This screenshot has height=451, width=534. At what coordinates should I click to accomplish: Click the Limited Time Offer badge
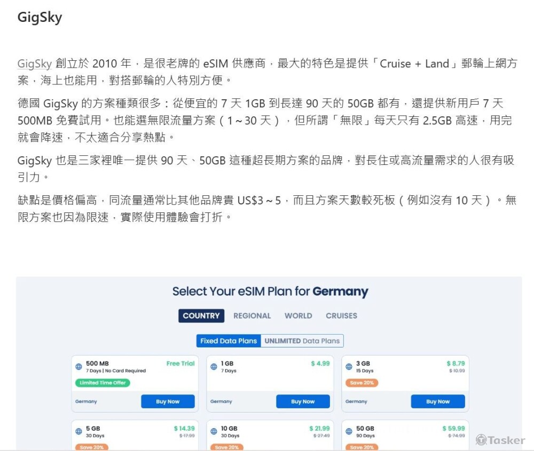coord(103,383)
